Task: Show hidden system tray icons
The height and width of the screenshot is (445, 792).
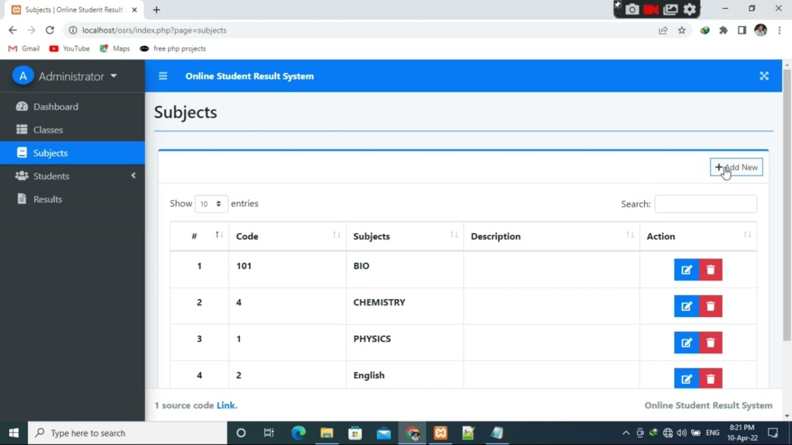Action: pos(626,433)
